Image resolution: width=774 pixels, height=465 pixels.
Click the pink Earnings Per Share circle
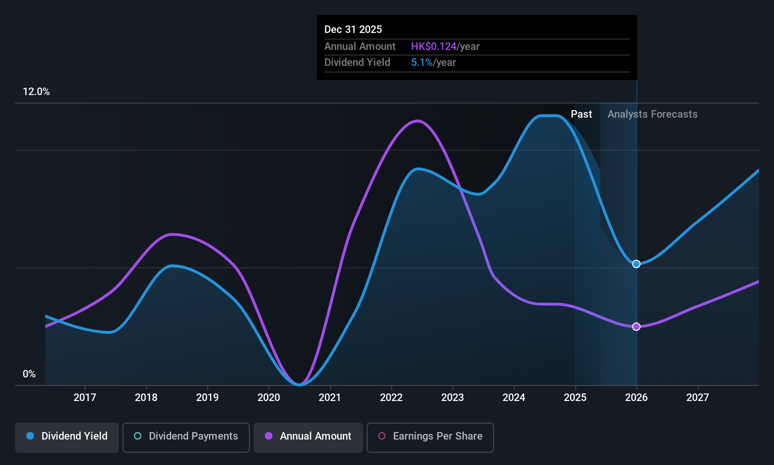coord(382,436)
